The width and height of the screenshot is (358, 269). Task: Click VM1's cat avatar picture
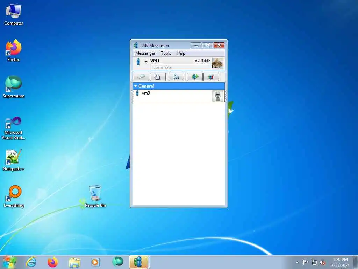pyautogui.click(x=217, y=63)
